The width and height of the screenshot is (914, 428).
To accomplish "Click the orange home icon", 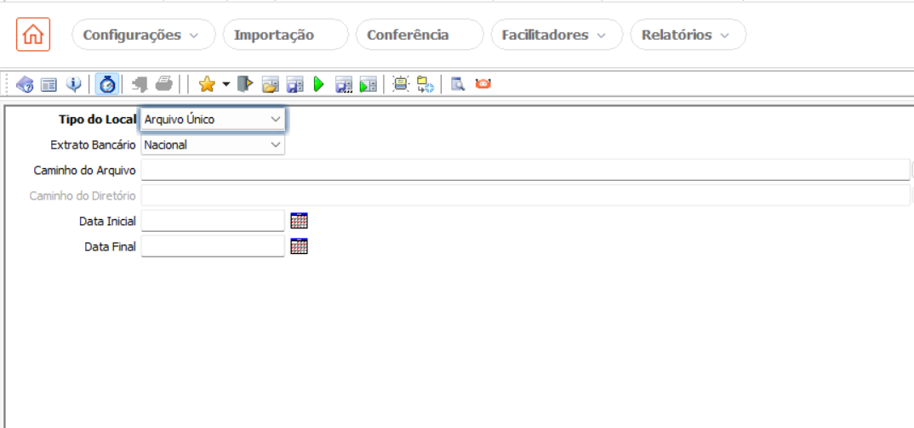I will pos(32,34).
